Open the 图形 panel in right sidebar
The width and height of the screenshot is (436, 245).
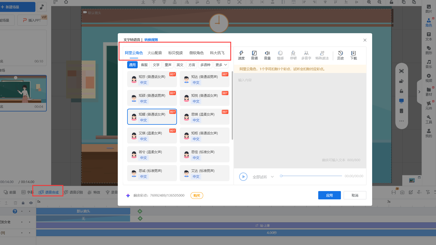pos(429,50)
